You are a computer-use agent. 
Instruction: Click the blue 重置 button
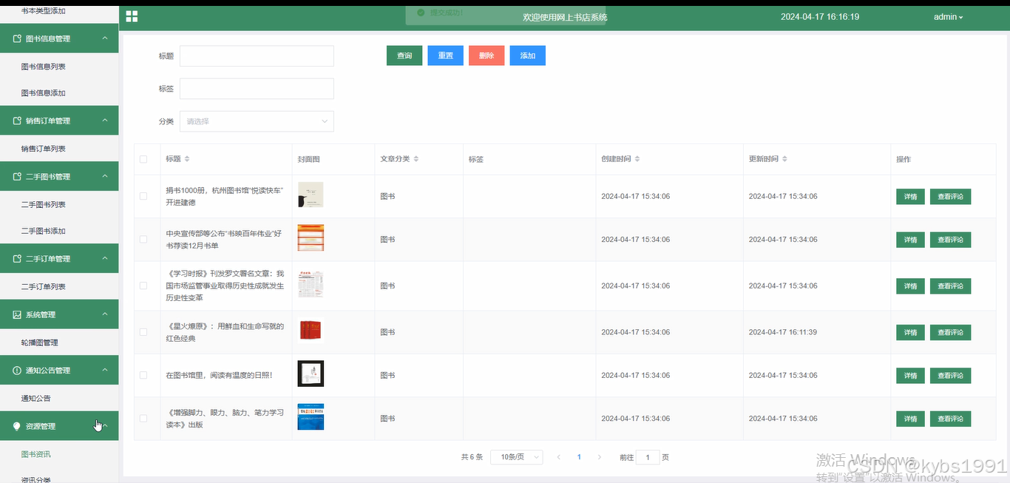pos(445,55)
